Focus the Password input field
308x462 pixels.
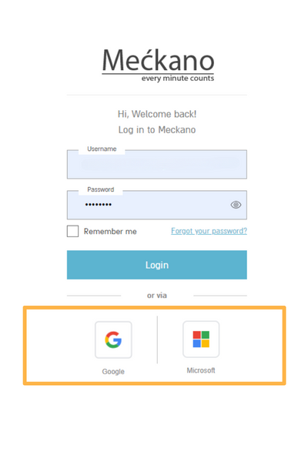[x=157, y=205]
